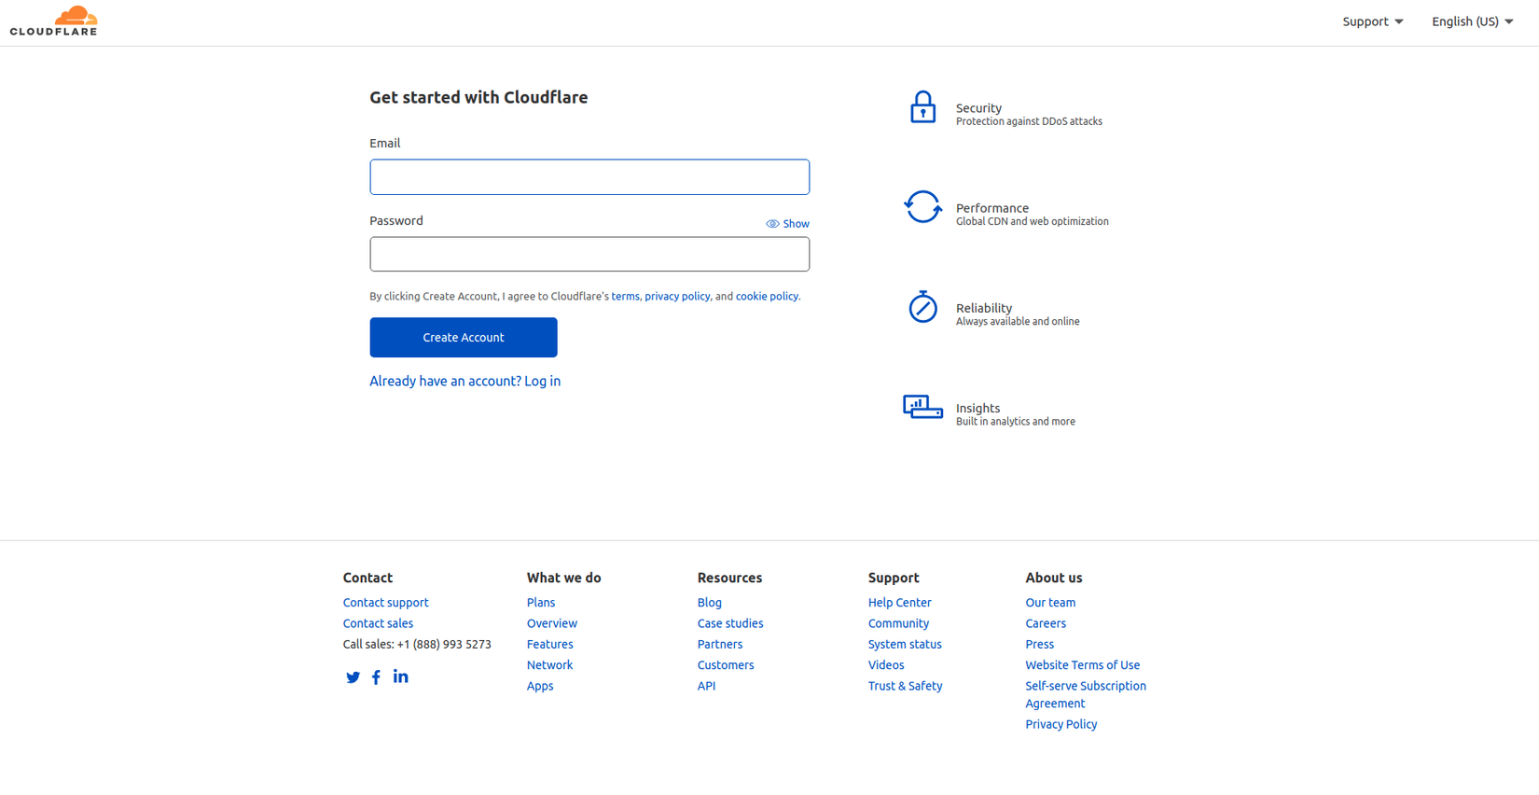Expand the Support dropdown menu
This screenshot has height=795, width=1539.
tap(1372, 21)
